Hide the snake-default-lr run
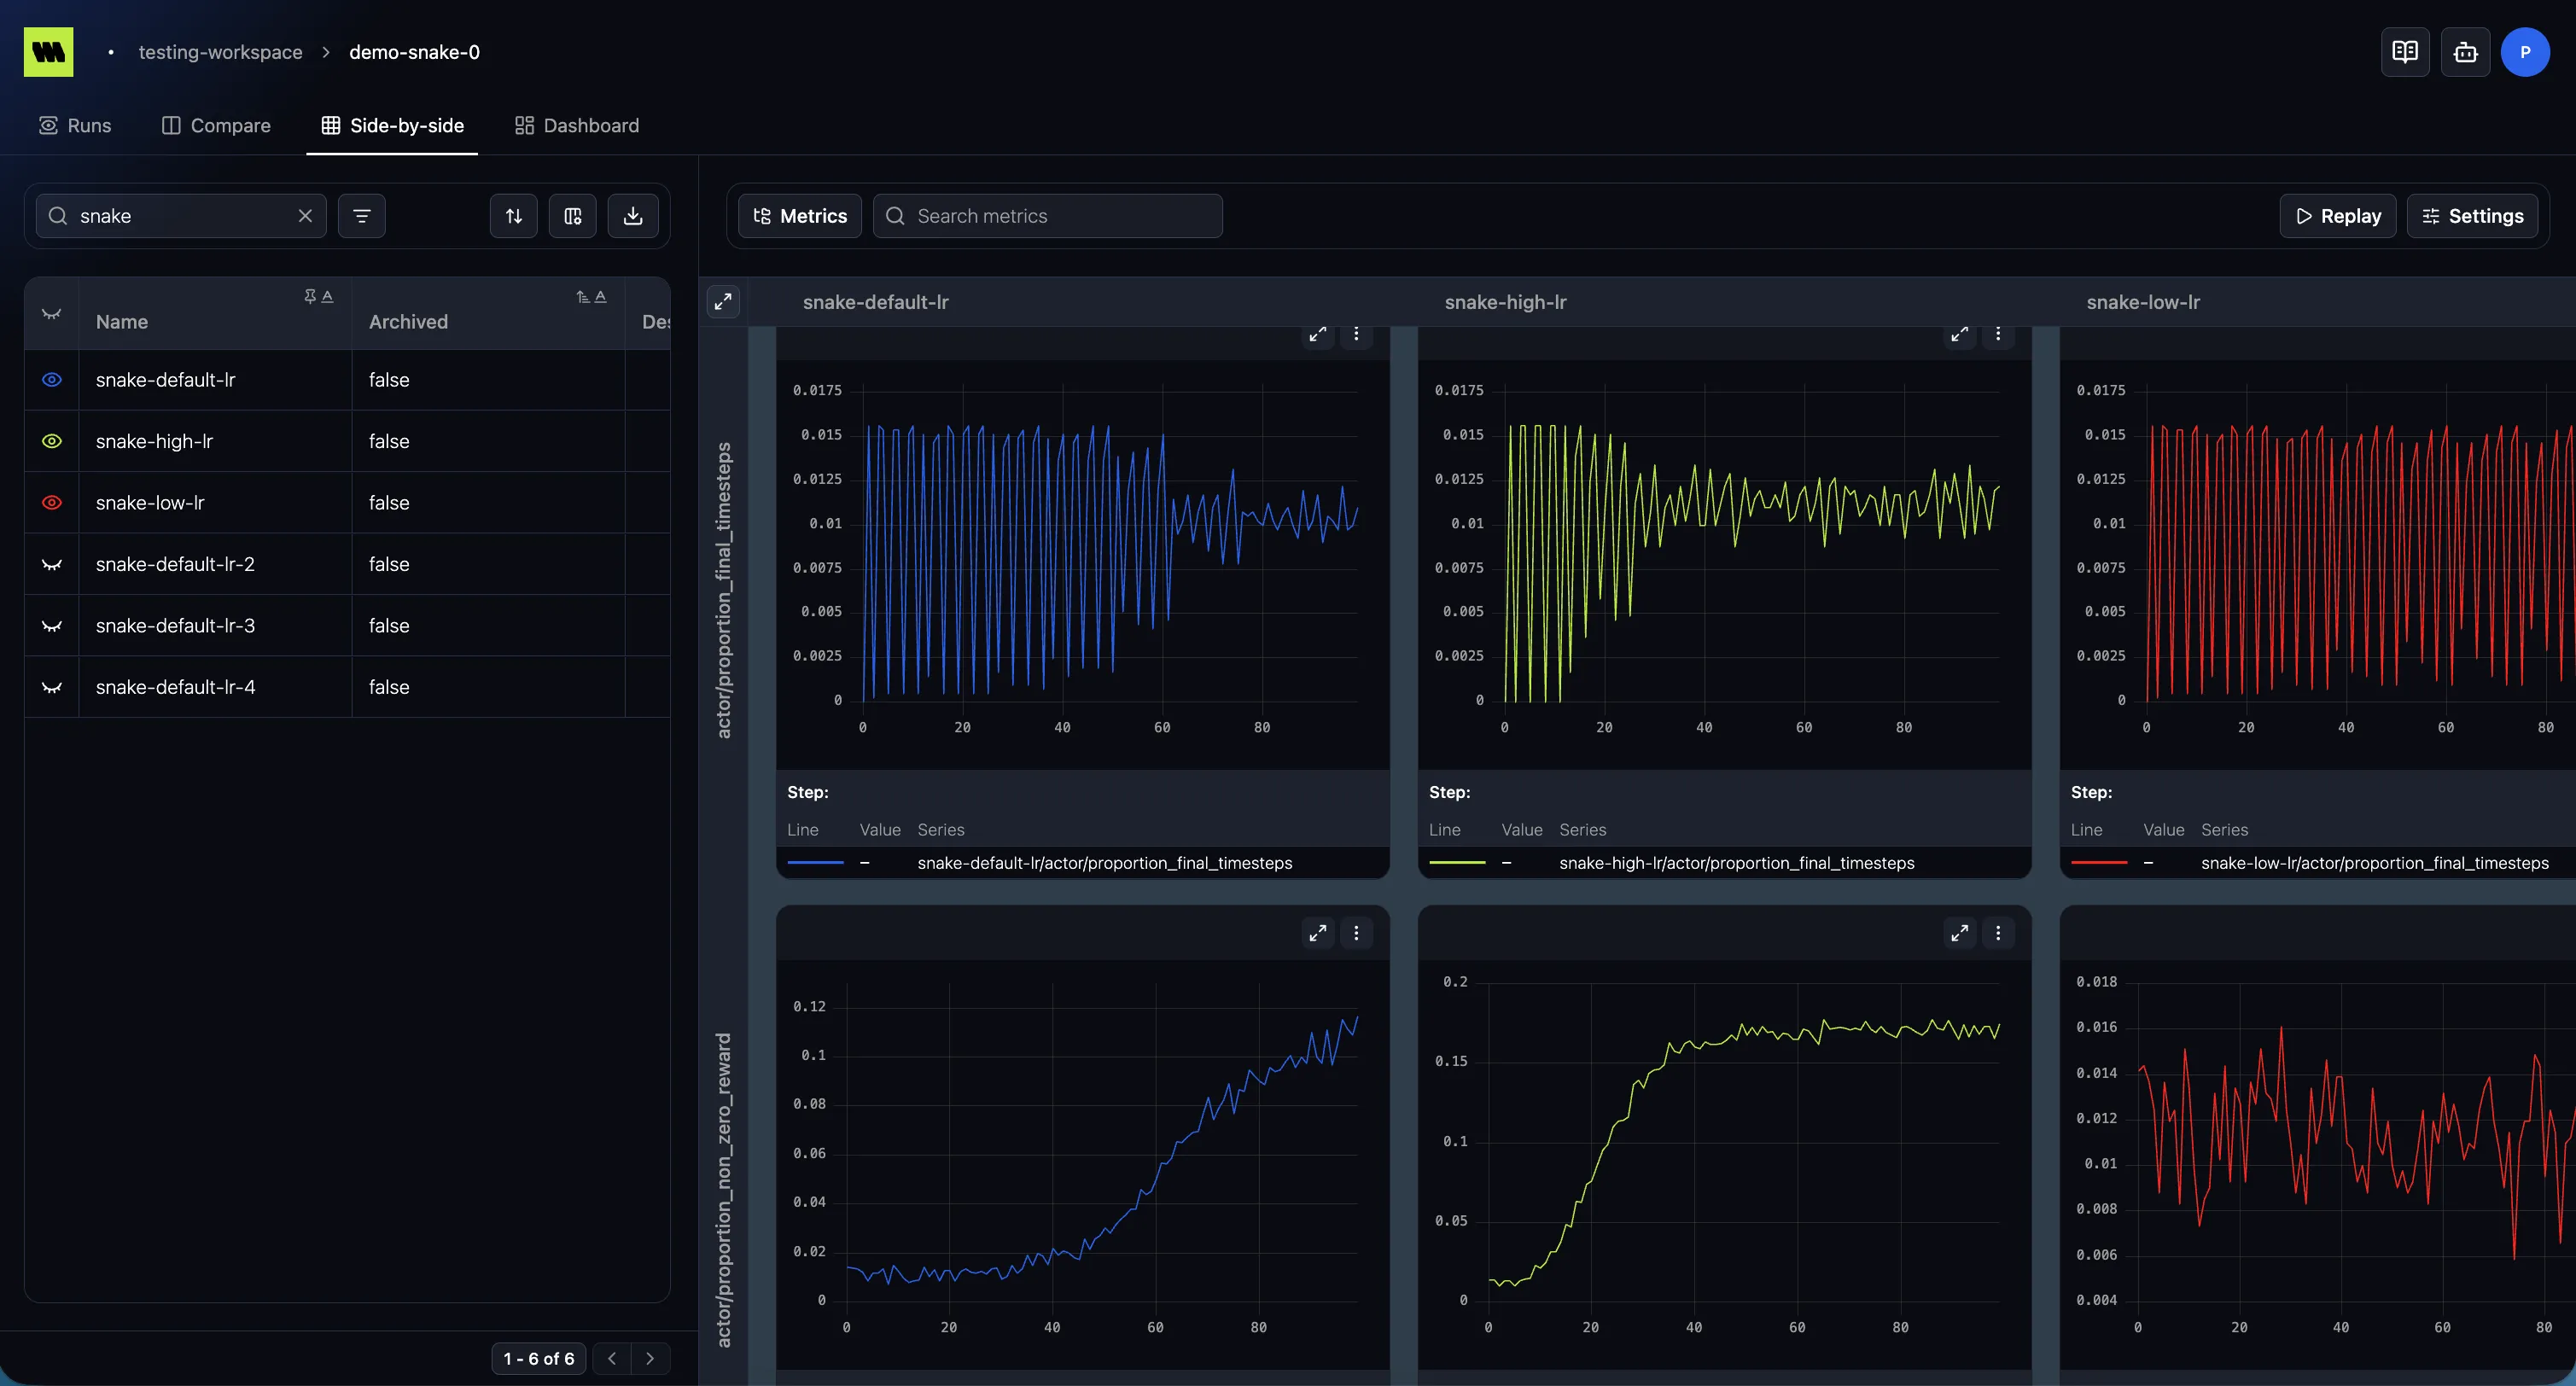Image resolution: width=2576 pixels, height=1386 pixels. 52,380
